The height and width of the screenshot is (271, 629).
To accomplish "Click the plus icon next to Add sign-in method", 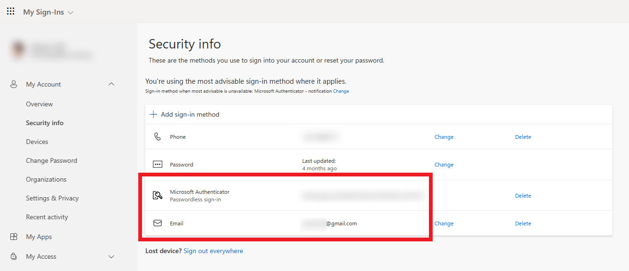I will tap(153, 114).
